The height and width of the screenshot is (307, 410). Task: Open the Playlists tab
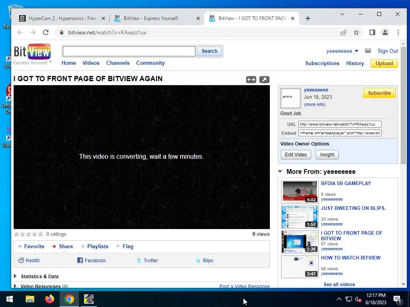94,246
